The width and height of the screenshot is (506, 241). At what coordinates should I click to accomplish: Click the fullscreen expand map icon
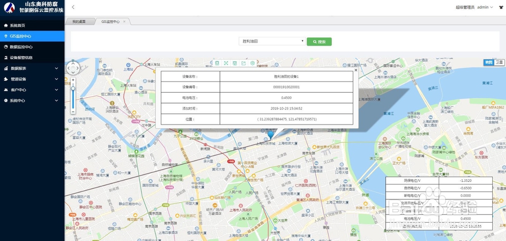pos(226,63)
